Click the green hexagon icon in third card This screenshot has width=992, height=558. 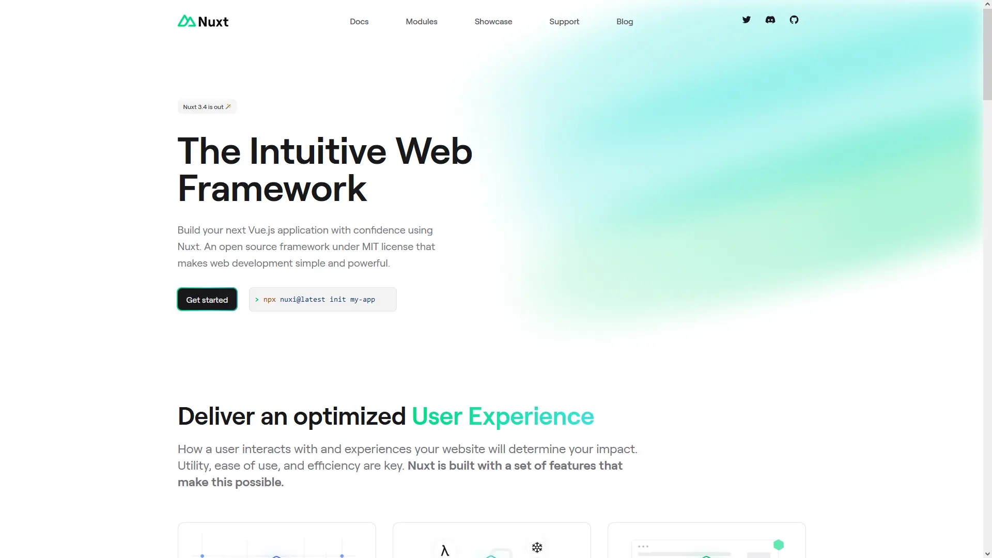(x=778, y=545)
